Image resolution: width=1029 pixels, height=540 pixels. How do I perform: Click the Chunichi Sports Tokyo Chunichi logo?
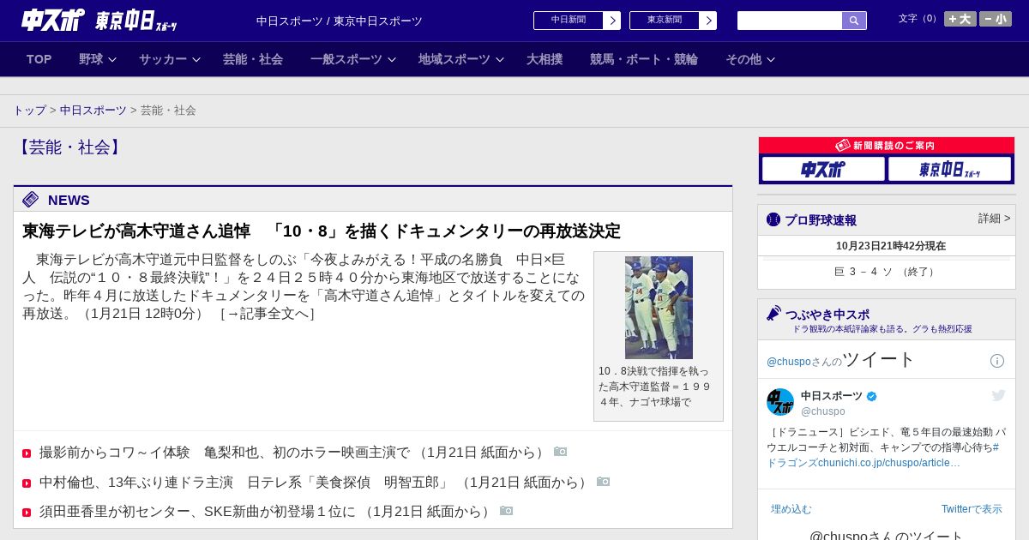[99, 20]
